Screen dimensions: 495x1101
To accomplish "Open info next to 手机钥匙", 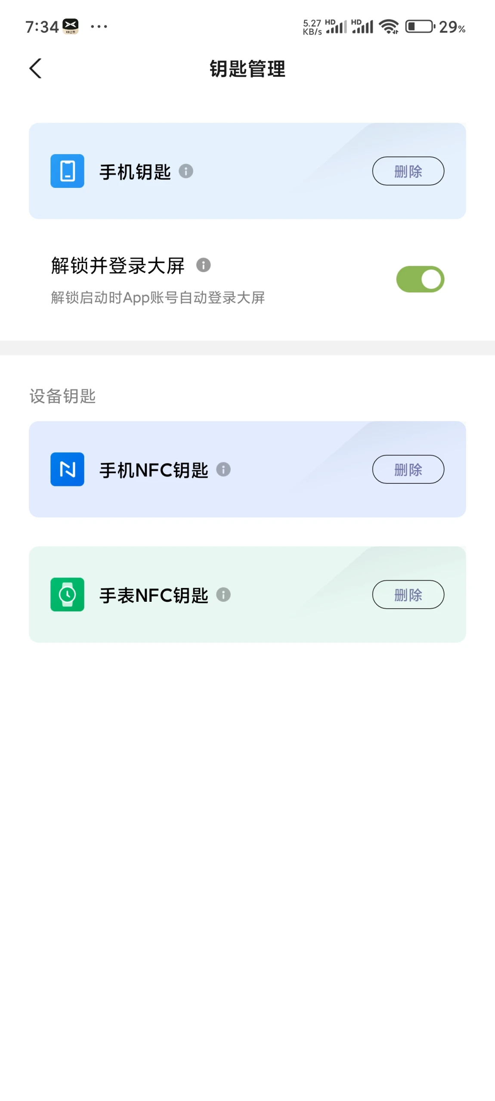I will (186, 171).
